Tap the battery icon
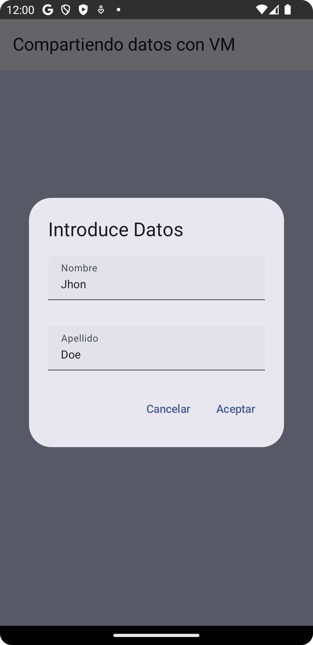Screen dimensions: 313x645 [287, 10]
